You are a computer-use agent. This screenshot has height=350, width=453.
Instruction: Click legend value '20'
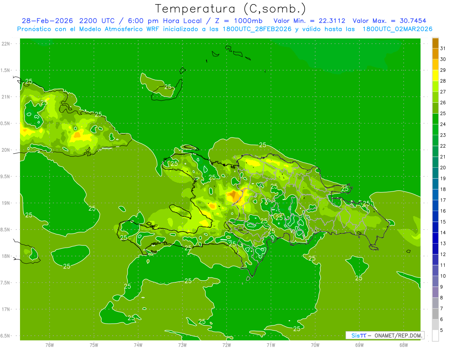coord(443,168)
